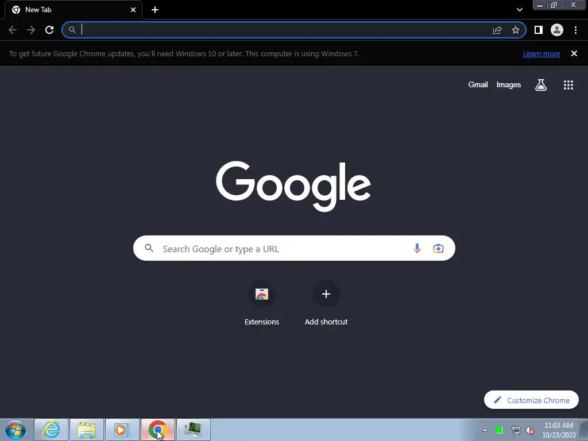
Task: Click the share this page icon
Action: tap(497, 30)
